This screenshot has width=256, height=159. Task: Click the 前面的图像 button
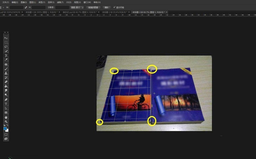(x=93, y=7)
